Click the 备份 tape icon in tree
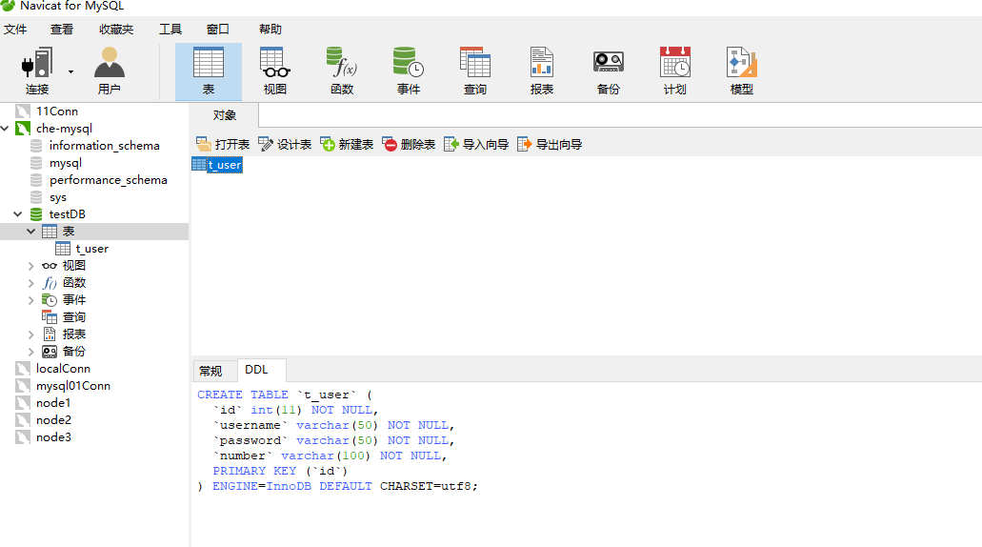The height and width of the screenshot is (547, 982). (50, 352)
